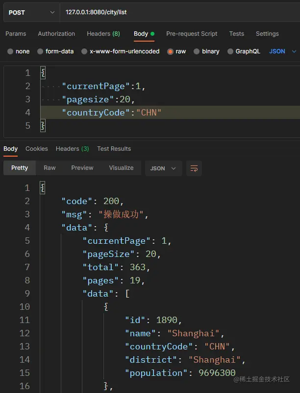The width and height of the screenshot is (300, 393).
Task: Click the response "countryCode": "CHN" line
Action: click(x=180, y=347)
